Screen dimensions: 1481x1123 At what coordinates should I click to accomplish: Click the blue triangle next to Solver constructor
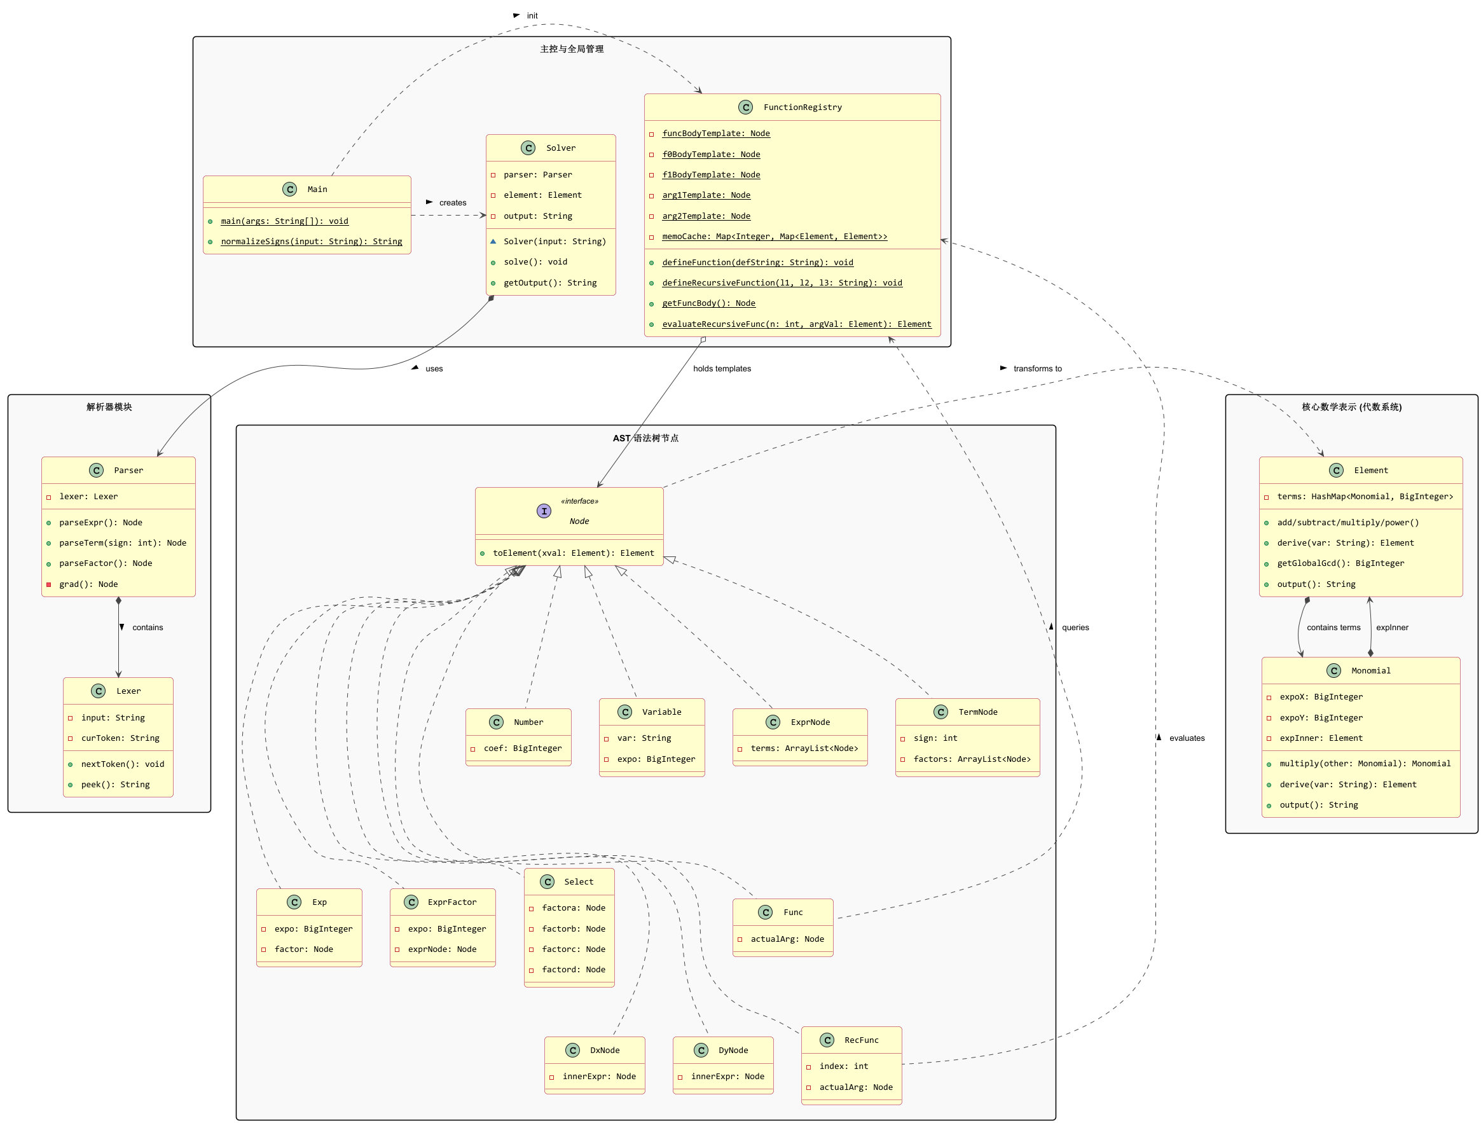493,241
